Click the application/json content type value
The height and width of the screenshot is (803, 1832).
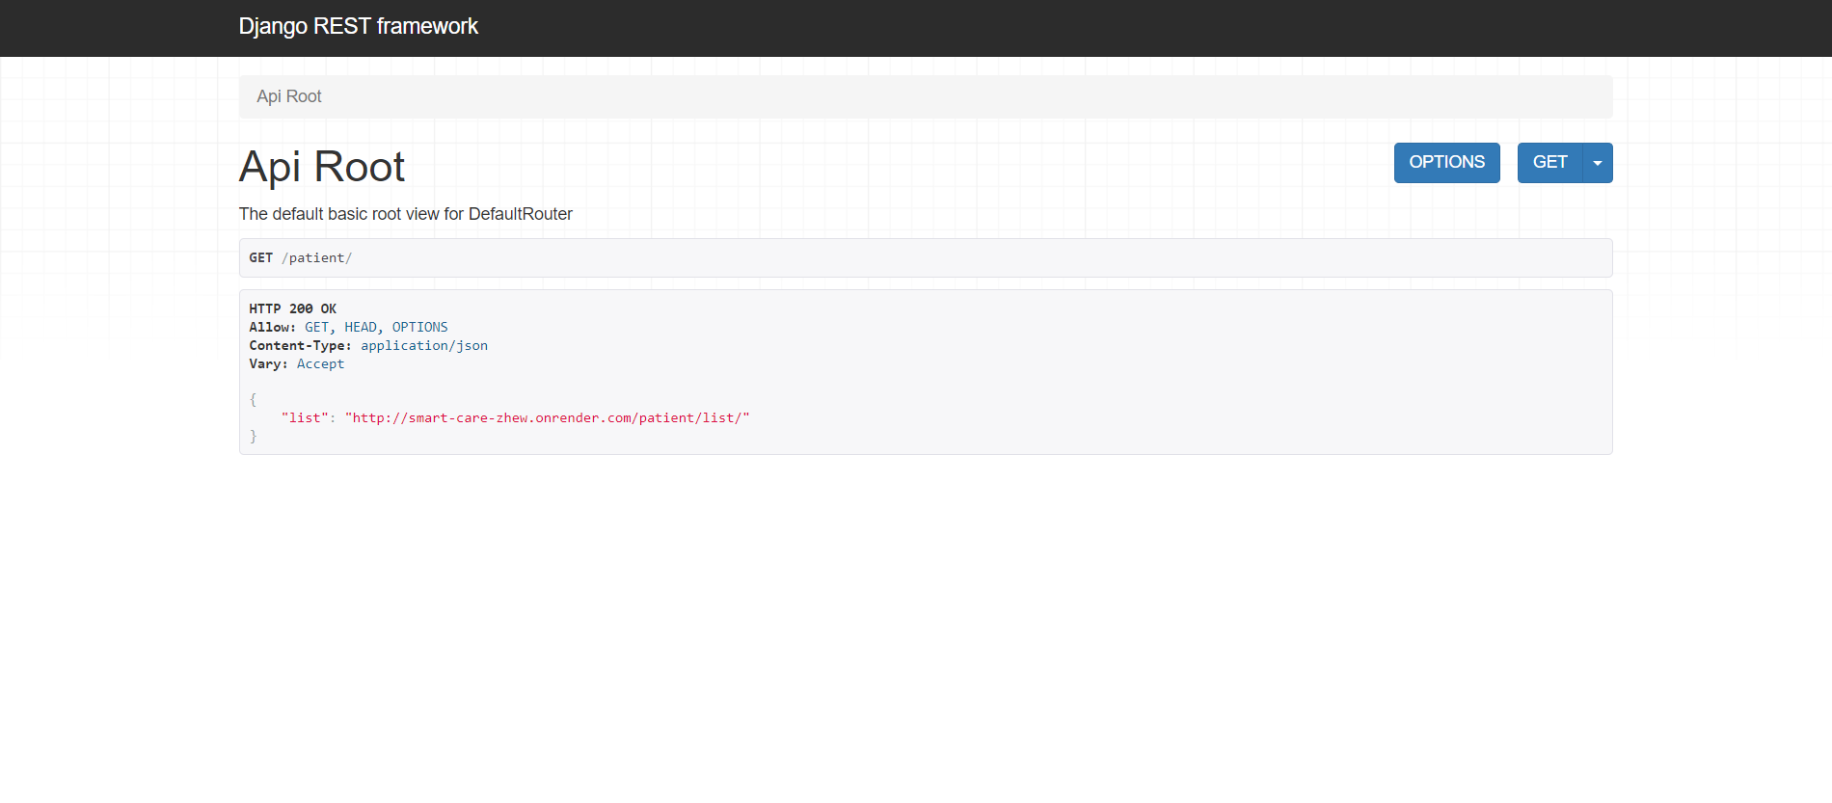click(x=424, y=346)
